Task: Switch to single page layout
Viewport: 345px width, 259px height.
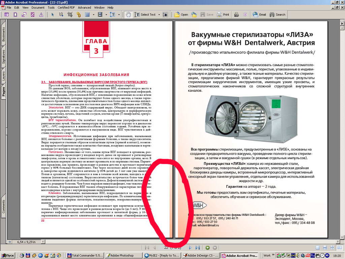Action: coord(317,248)
